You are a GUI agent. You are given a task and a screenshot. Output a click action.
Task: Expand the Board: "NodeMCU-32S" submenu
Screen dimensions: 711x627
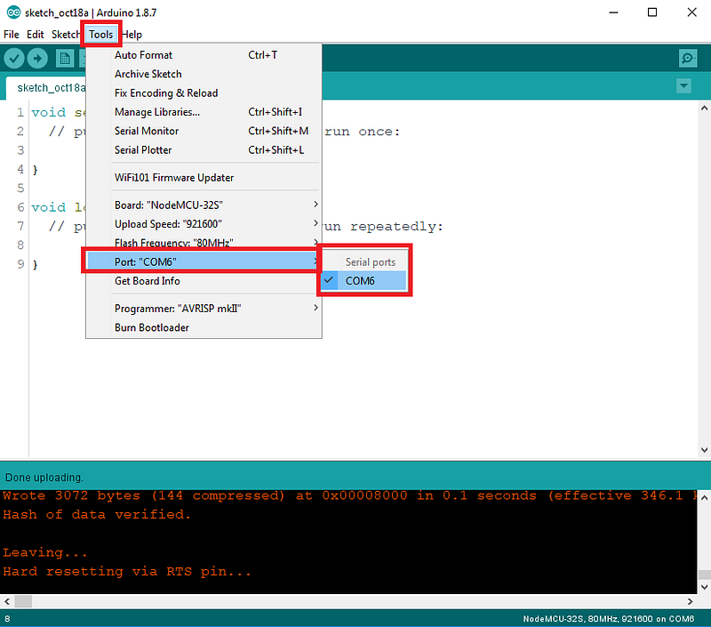[x=204, y=205]
